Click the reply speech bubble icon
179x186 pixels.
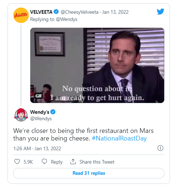point(44,161)
